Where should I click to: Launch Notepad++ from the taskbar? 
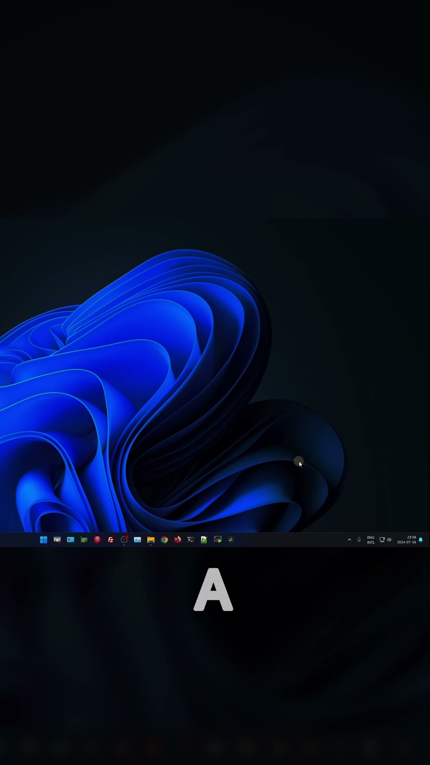point(204,540)
